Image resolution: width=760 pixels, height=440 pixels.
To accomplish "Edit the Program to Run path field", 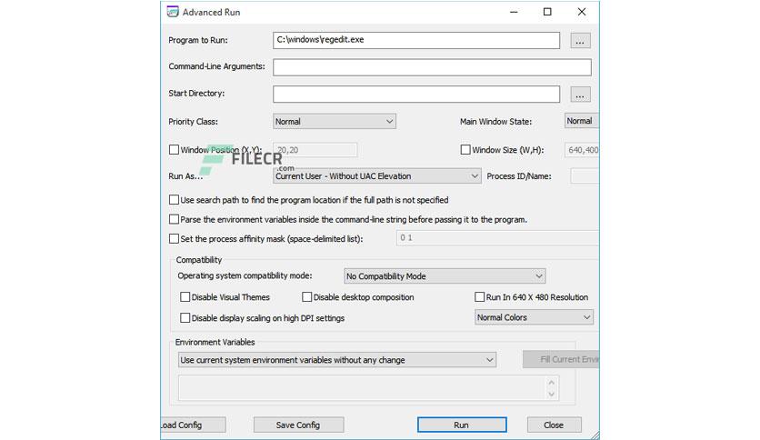I will [x=416, y=40].
